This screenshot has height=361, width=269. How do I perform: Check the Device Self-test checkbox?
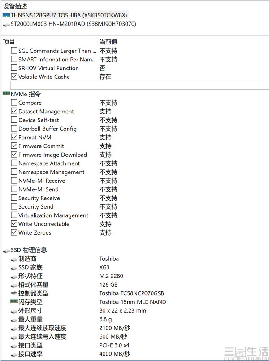point(14,120)
